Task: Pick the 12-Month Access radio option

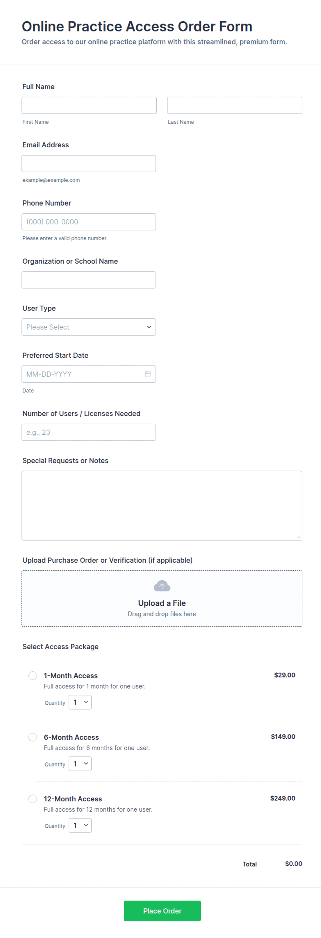Action: coord(33,799)
